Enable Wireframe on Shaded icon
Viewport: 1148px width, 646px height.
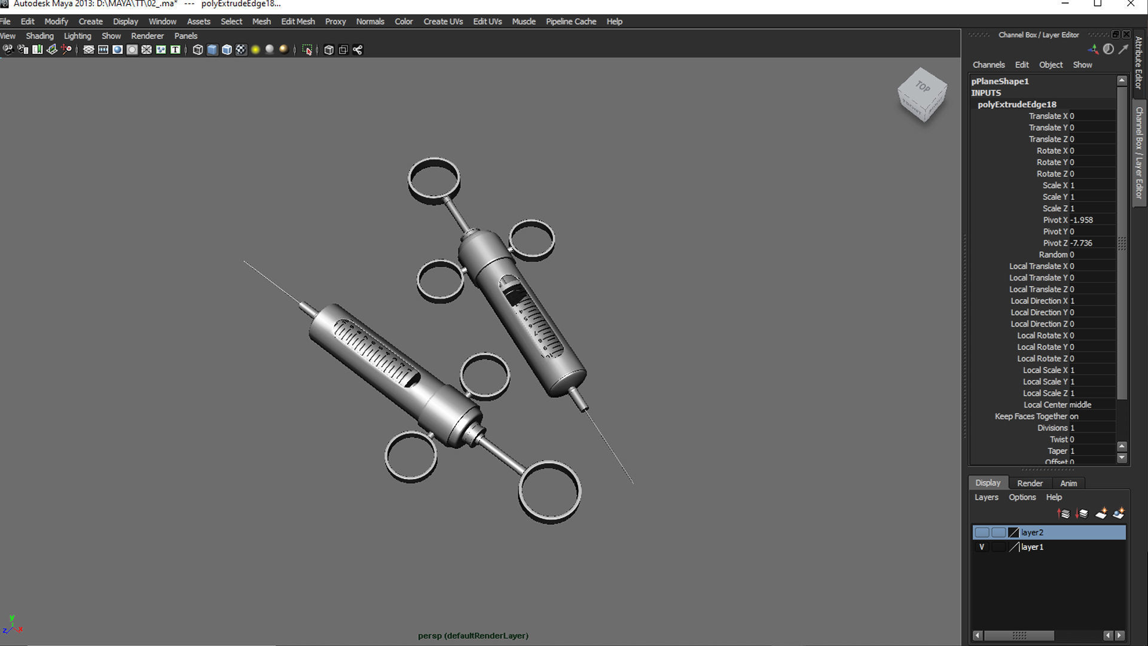(x=227, y=50)
